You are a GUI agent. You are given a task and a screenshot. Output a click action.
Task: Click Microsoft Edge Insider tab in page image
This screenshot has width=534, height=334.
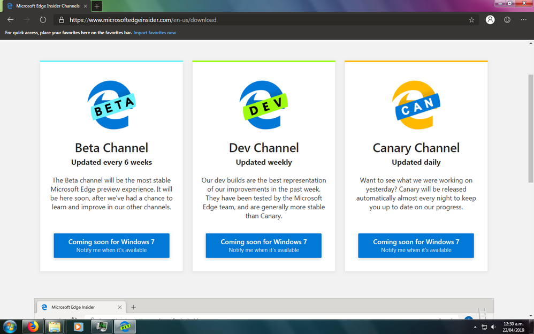point(81,307)
